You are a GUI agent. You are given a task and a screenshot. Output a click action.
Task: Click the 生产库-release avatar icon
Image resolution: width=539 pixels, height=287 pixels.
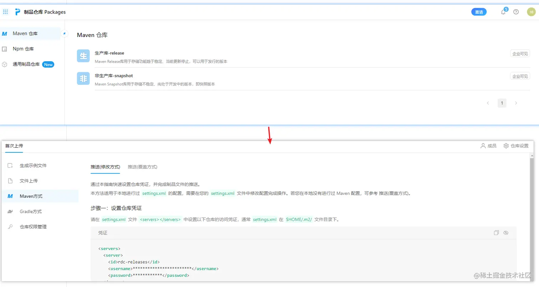point(83,56)
